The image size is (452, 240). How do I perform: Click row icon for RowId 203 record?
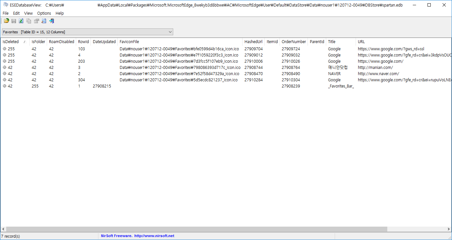coord(5,61)
